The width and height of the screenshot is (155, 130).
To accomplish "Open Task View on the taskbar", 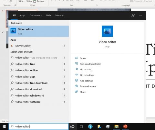I will 81,126.
